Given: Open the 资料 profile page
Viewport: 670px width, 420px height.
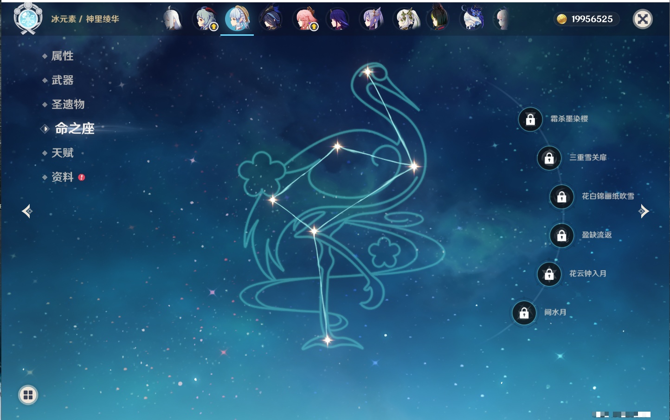Looking at the screenshot, I should click(62, 177).
